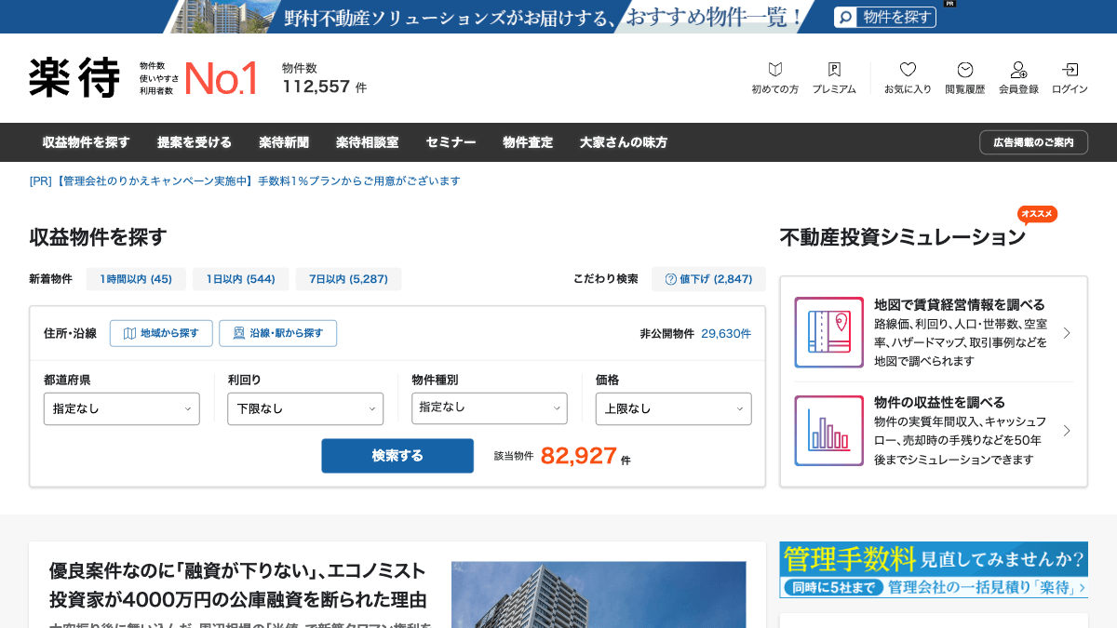Open the 都道府県 dropdown
Image resolution: width=1117 pixels, height=628 pixels.
[x=122, y=408]
